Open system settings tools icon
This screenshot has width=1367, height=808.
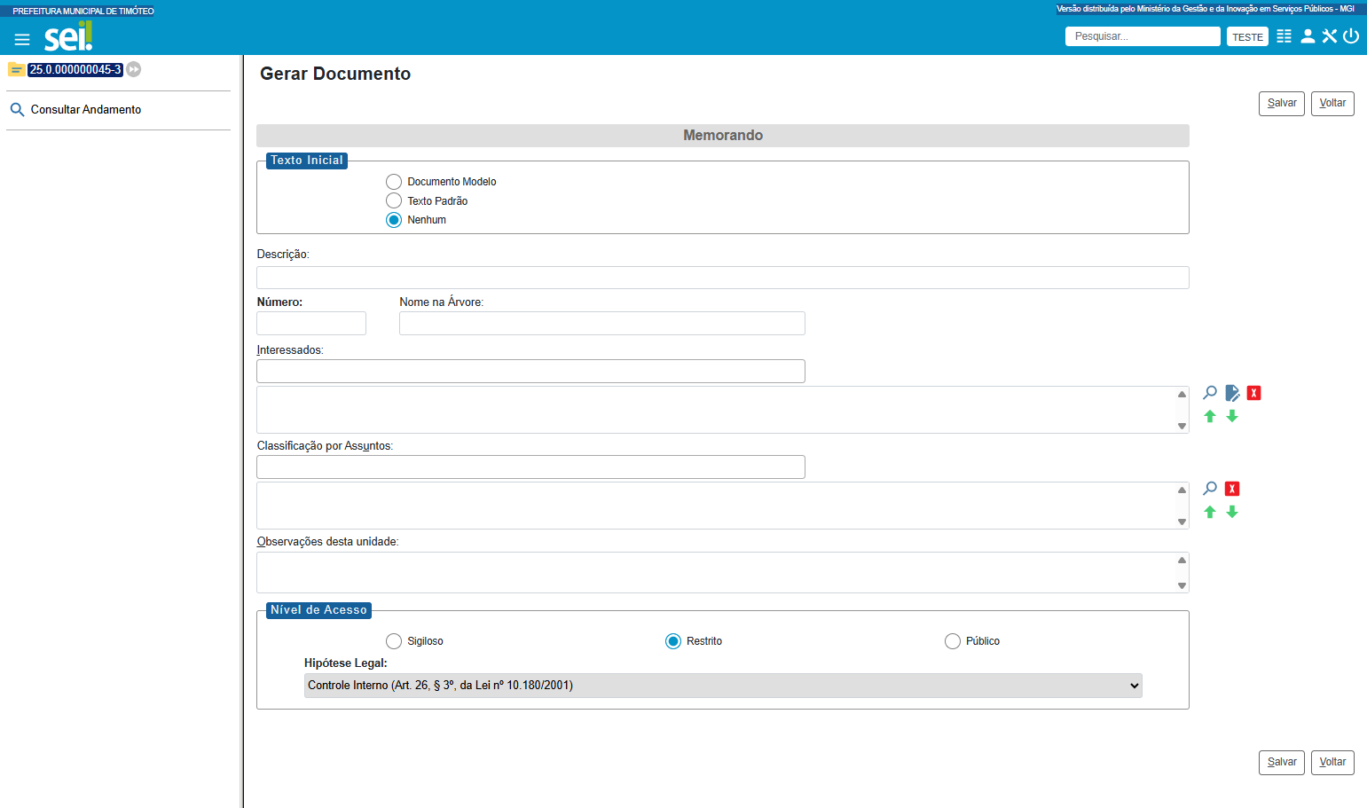pos(1329,36)
